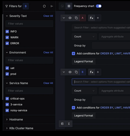Image resolution: width=130 pixels, height=136 pixels.
Task: Uncheck the ERROR severity checkbox
Action: coord(7,43)
